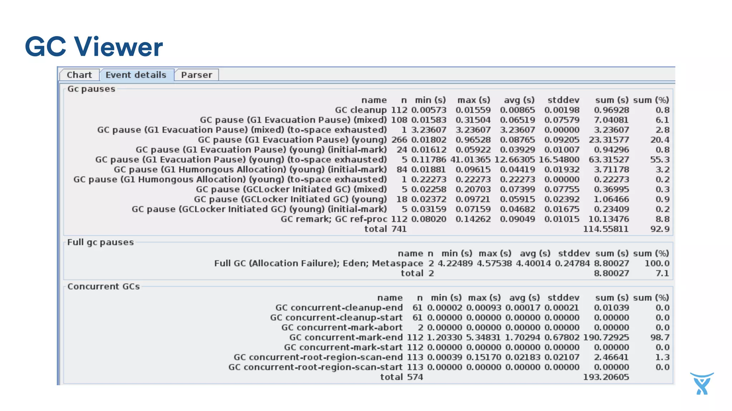Viewport: 732px width, 411px height.
Task: Click the Full GC (Allocation Failure) row
Action: 318,263
